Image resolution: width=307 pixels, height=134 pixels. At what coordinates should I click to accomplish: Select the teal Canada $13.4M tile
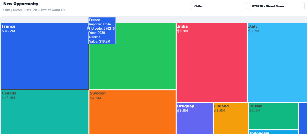(45, 112)
